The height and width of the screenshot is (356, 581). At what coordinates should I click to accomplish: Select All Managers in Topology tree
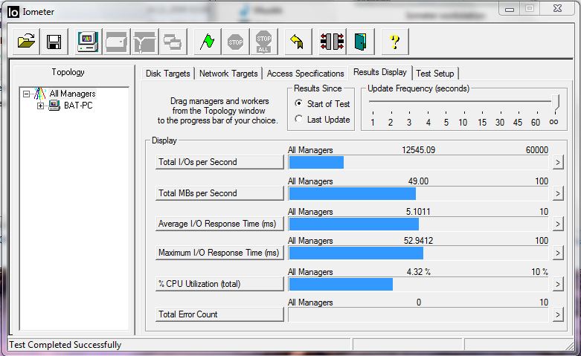pyautogui.click(x=72, y=94)
